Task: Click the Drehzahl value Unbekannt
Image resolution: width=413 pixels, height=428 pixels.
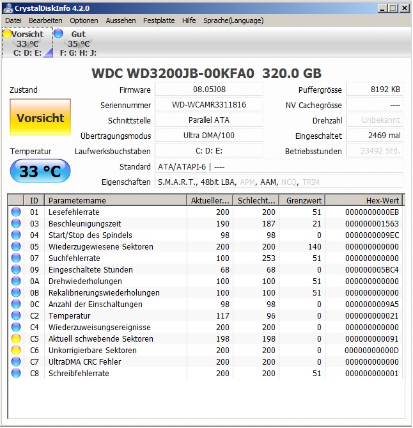Action: [375, 120]
